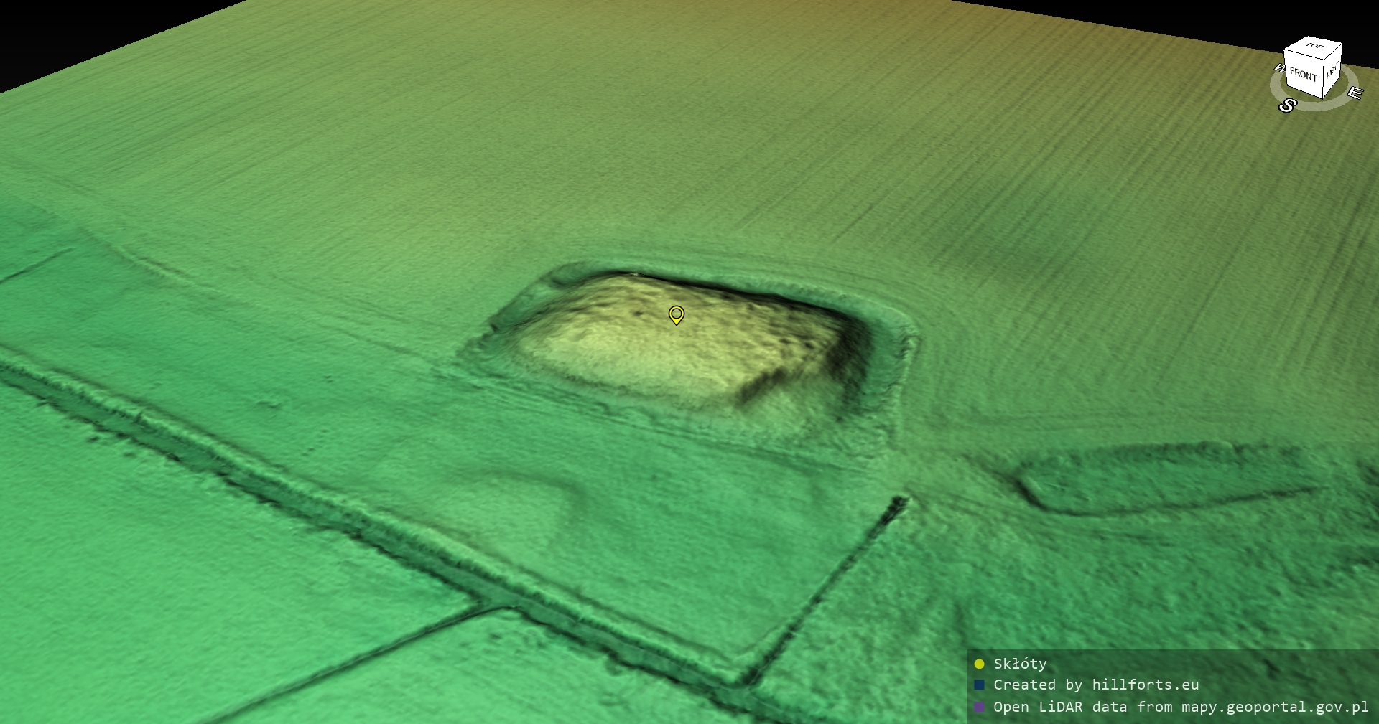1379x724 pixels.
Task: Click the E compass letter
Action: tap(1354, 93)
